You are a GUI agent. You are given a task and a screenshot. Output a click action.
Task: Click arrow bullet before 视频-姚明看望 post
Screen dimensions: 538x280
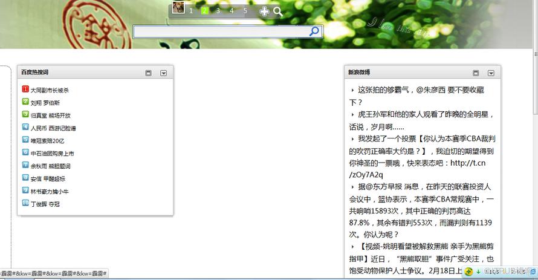pyautogui.click(x=352, y=247)
